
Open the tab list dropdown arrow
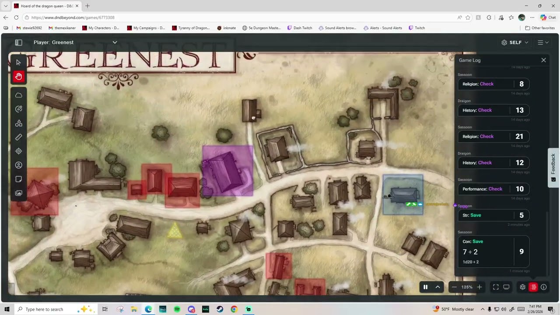click(x=6, y=6)
